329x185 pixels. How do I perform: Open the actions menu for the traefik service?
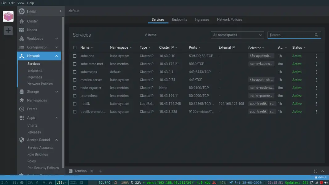[x=316, y=104]
